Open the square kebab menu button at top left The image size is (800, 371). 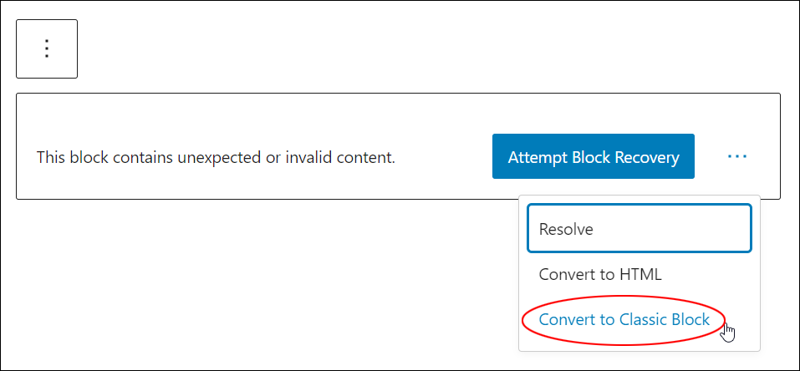coord(47,49)
